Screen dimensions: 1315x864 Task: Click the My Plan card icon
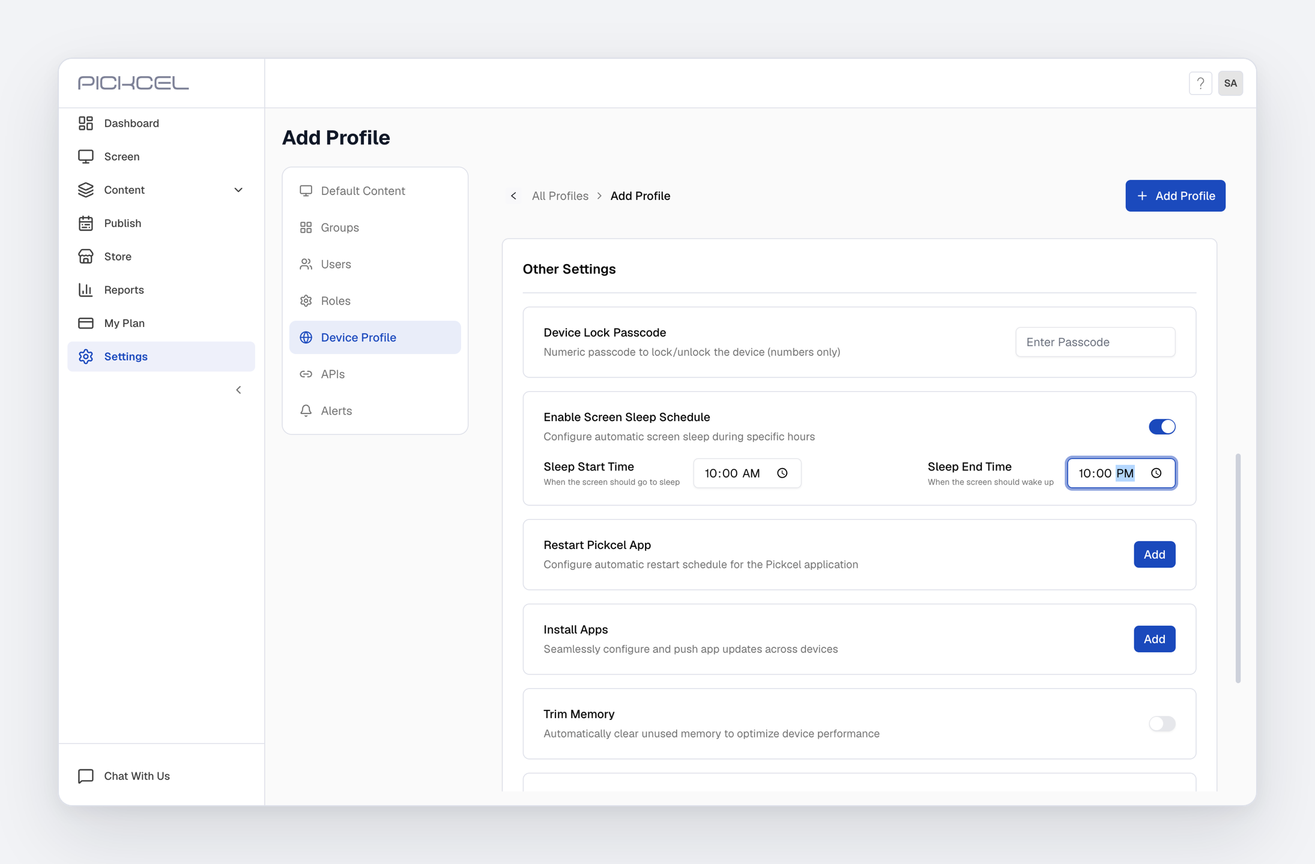coord(86,323)
